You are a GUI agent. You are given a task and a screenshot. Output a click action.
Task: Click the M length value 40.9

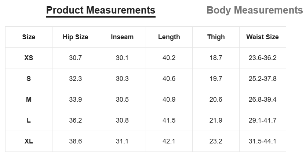point(169,100)
